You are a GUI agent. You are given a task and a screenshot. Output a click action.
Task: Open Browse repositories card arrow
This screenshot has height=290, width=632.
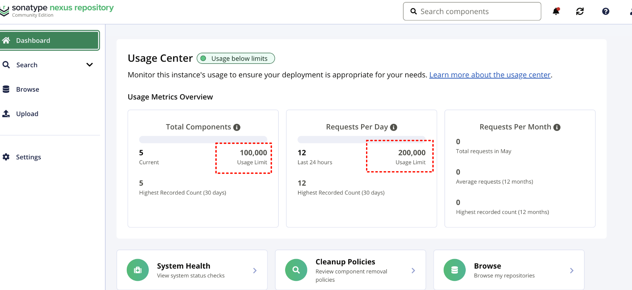571,271
